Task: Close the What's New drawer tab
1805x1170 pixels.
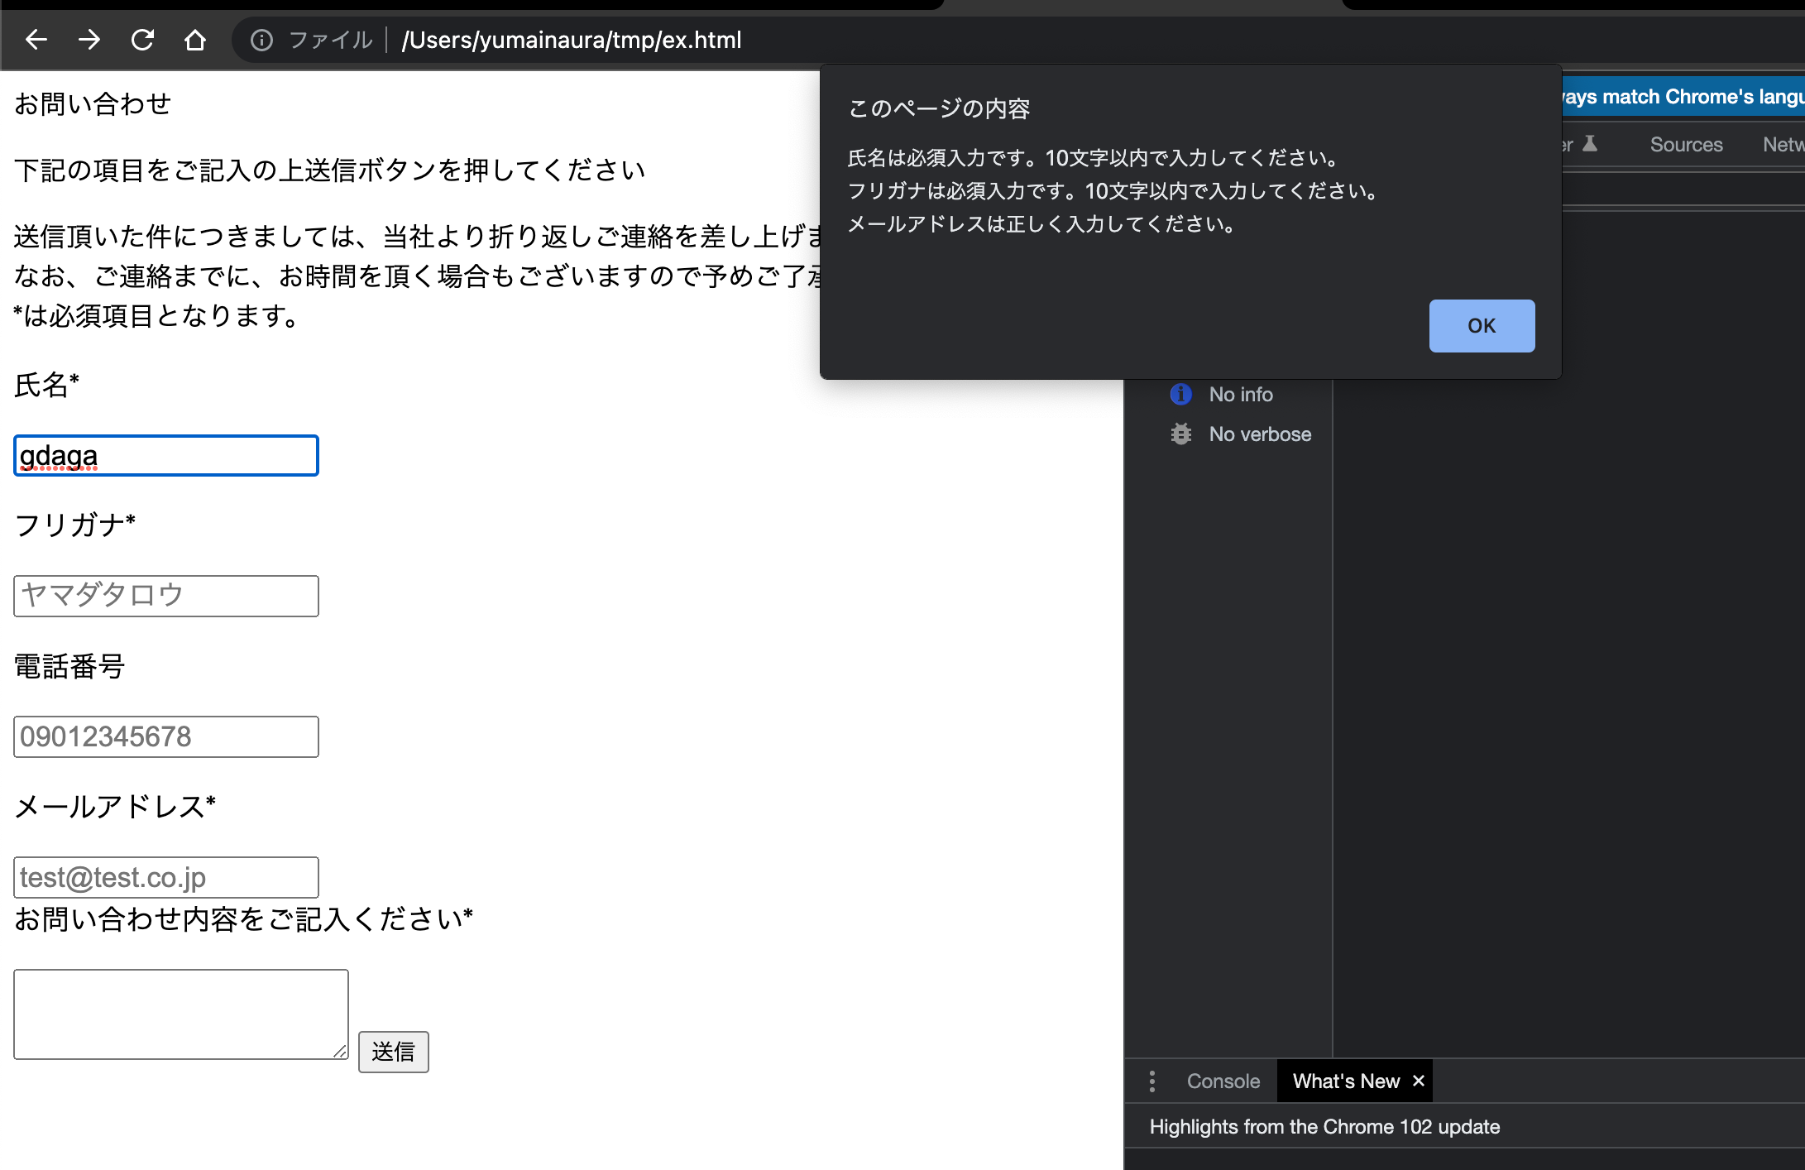Action: coord(1419,1081)
